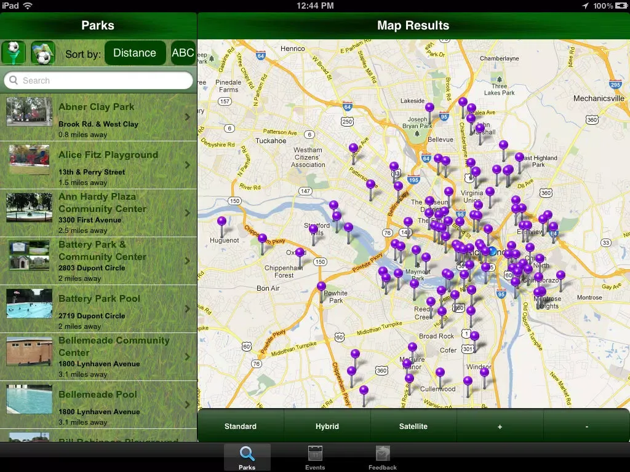Switch map to Standard view
The image size is (630, 472).
tap(241, 427)
